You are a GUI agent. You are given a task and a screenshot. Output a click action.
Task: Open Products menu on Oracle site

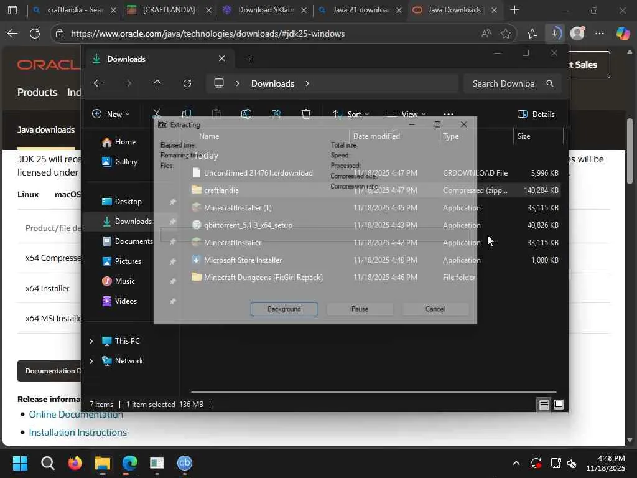pyautogui.click(x=37, y=92)
